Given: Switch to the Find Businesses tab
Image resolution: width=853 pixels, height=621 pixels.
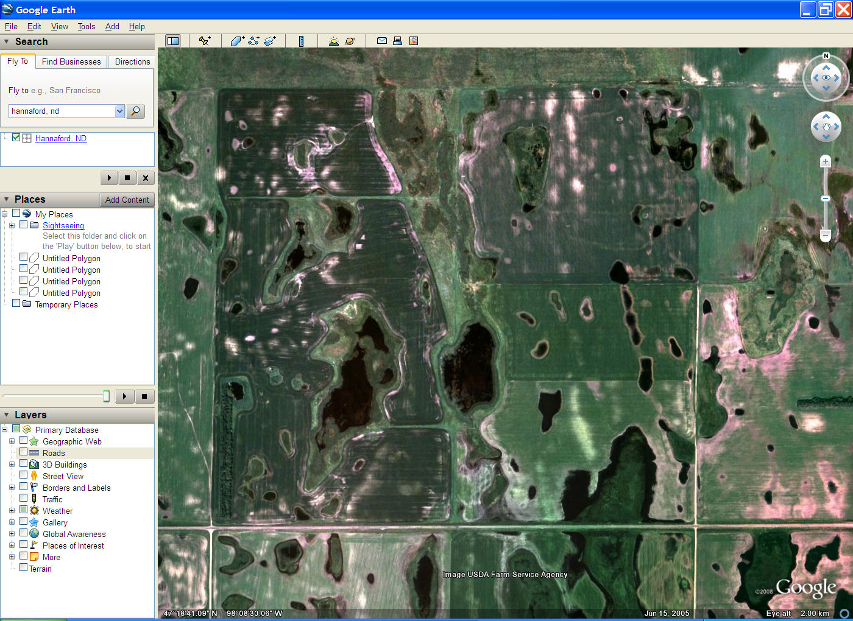Looking at the screenshot, I should [71, 61].
